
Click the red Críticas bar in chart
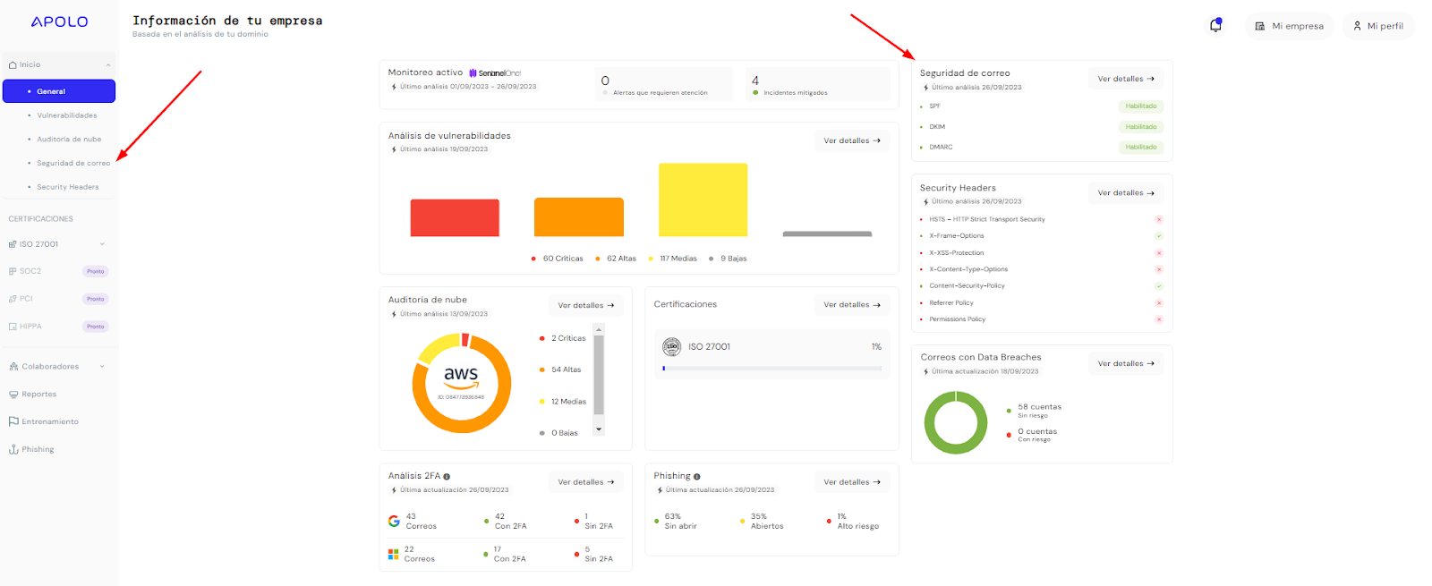coord(455,217)
